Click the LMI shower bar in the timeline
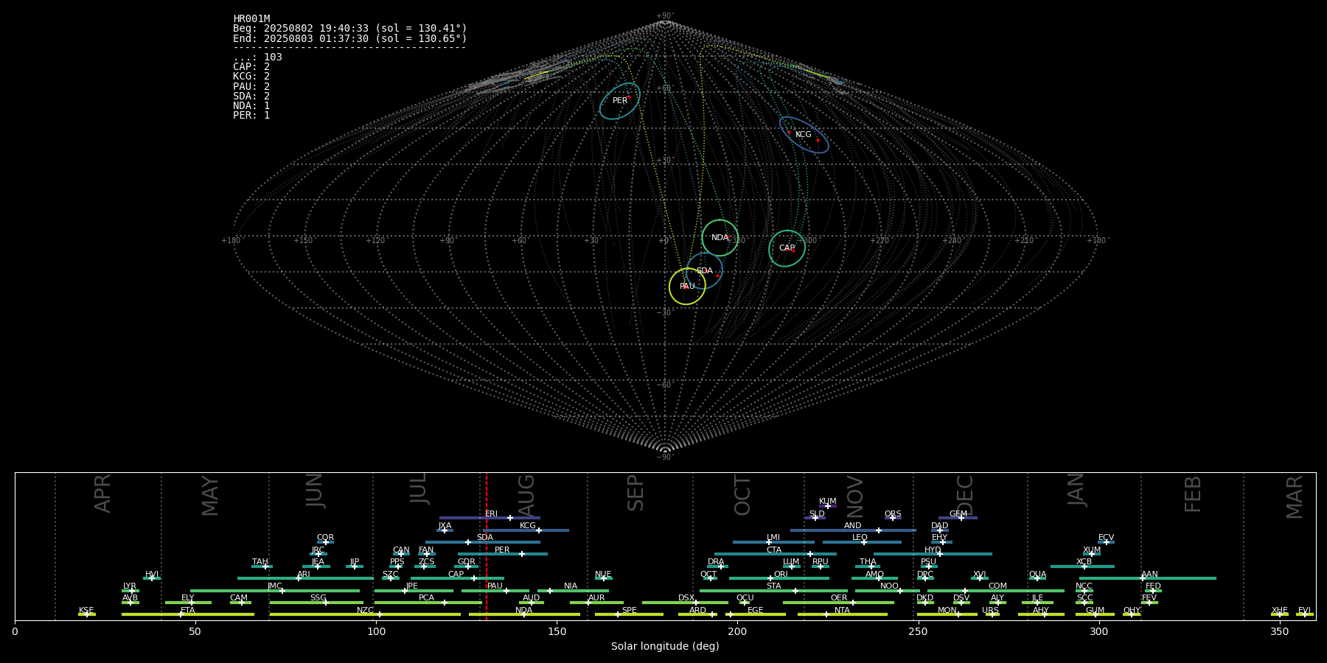 773,542
